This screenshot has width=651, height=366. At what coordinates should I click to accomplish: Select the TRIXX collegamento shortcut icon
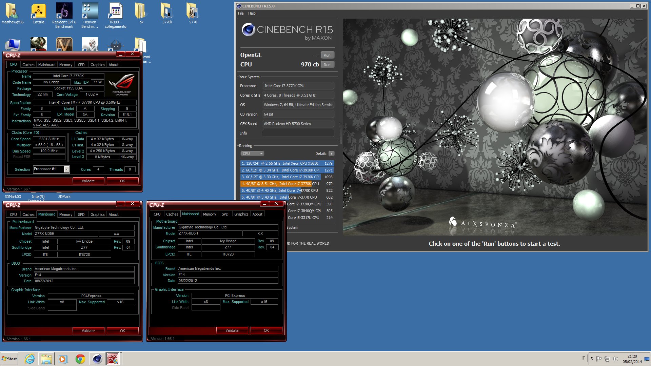coord(116,15)
